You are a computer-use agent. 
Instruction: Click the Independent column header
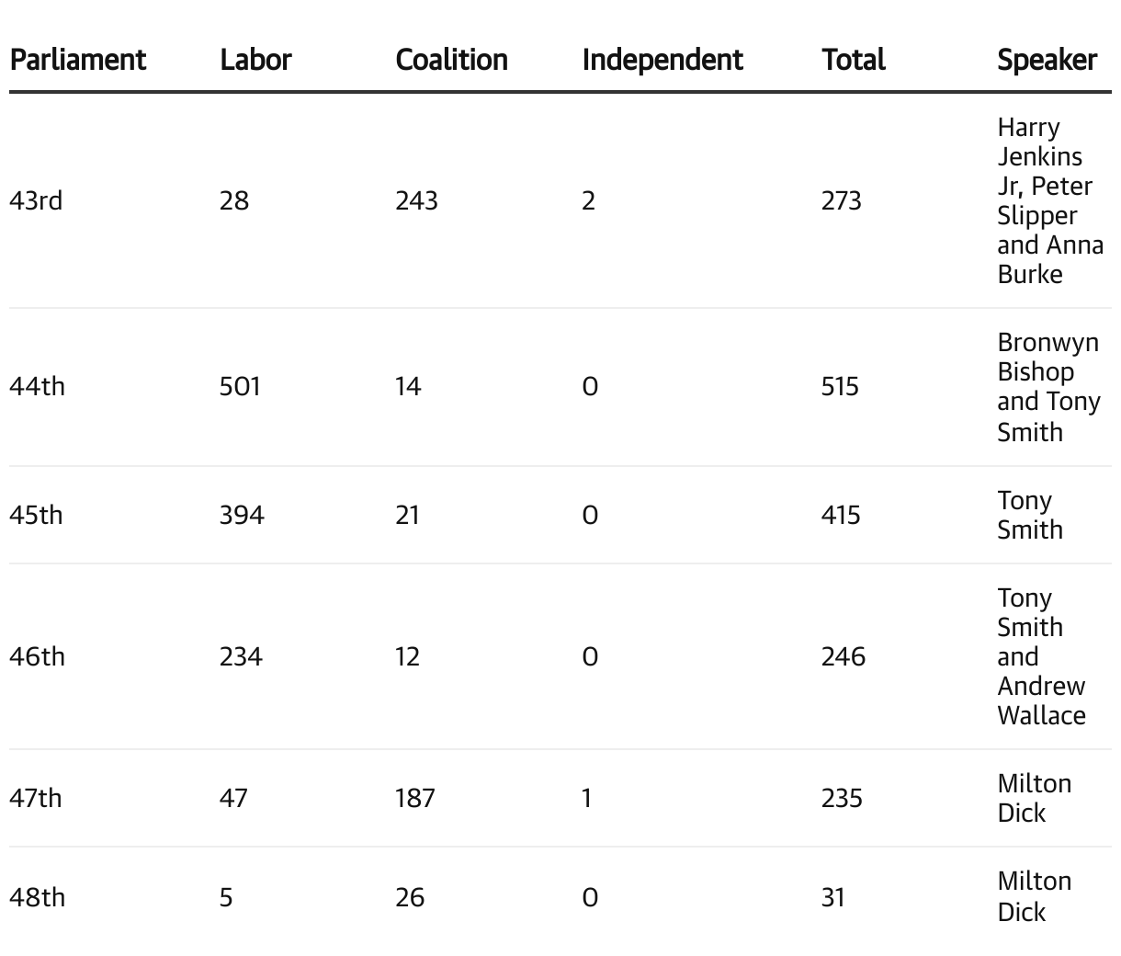point(662,60)
